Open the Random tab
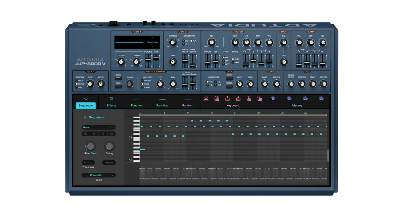Screen dimensions: 403x215 pyautogui.click(x=188, y=105)
